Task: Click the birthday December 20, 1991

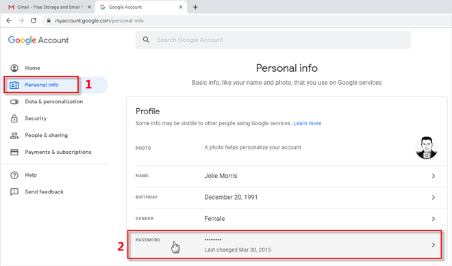Action: tap(231, 197)
